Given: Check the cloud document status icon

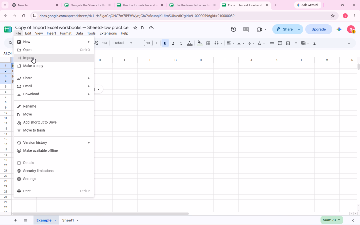Looking at the screenshot, I should (151, 28).
